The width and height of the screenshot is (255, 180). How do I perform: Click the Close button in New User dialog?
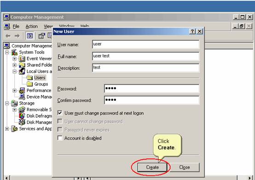pyautogui.click(x=185, y=167)
